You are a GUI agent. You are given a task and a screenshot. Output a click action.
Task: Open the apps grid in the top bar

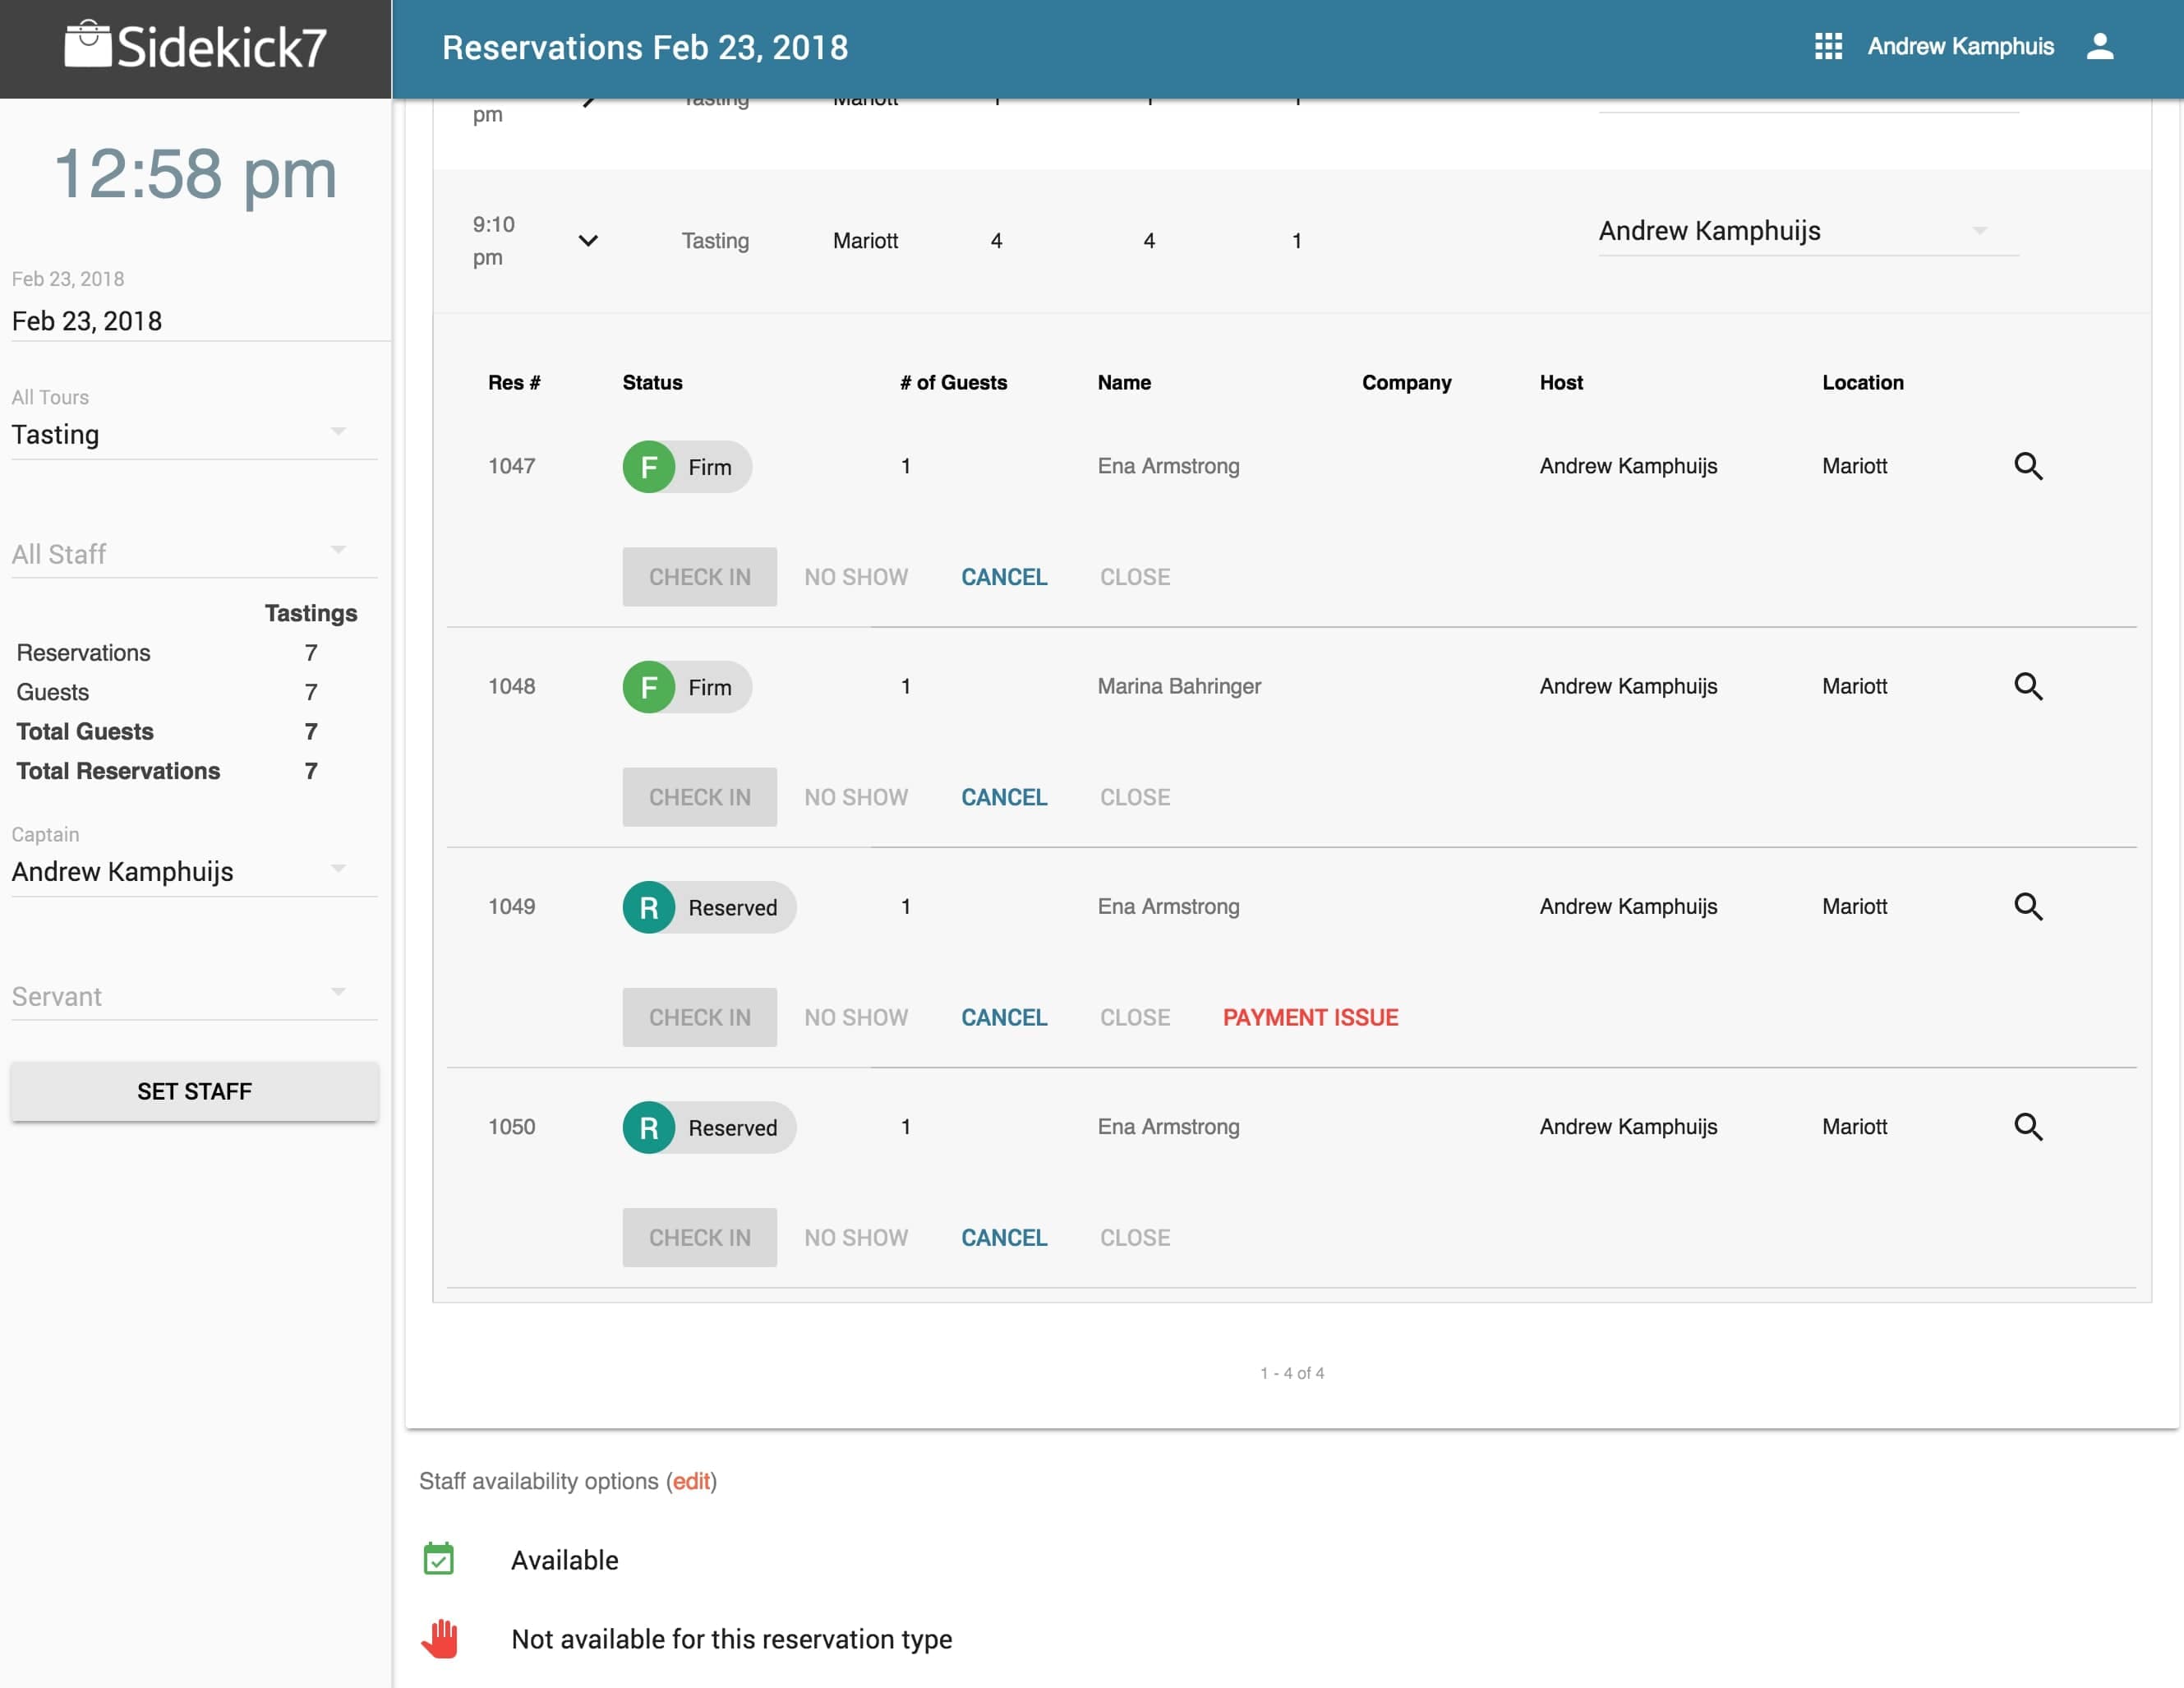click(1829, 46)
